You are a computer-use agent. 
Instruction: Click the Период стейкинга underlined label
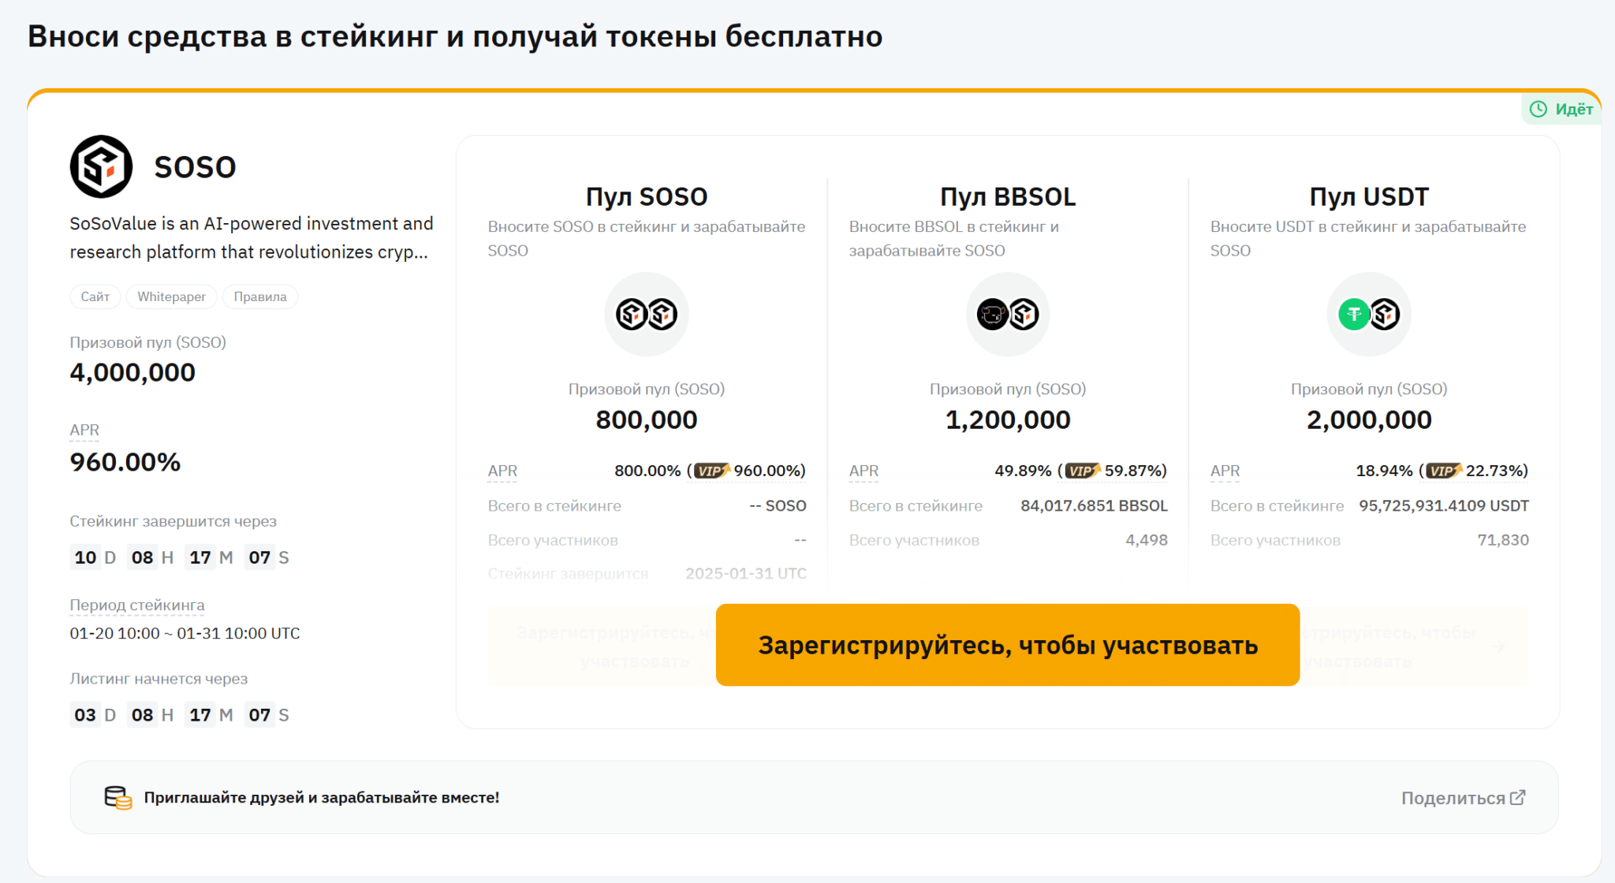[136, 605]
